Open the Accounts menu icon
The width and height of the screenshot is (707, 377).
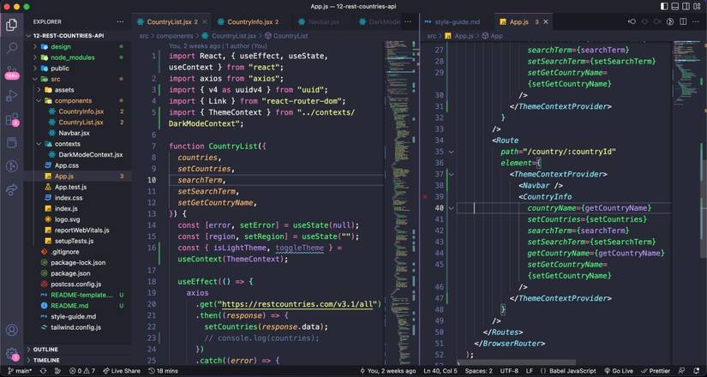(x=12, y=330)
